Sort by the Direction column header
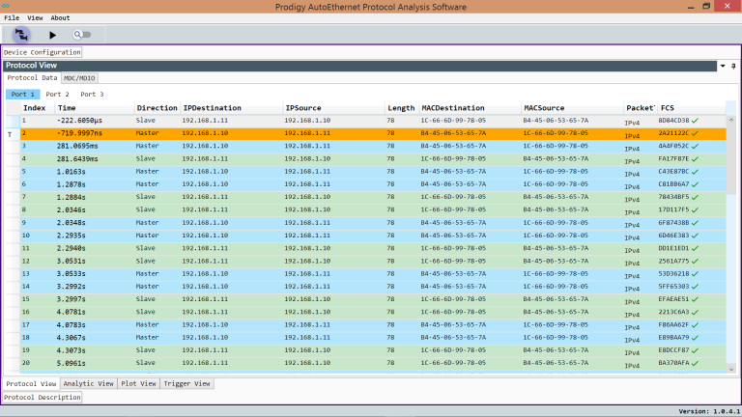Screen dimensions: 742x417 [157, 108]
